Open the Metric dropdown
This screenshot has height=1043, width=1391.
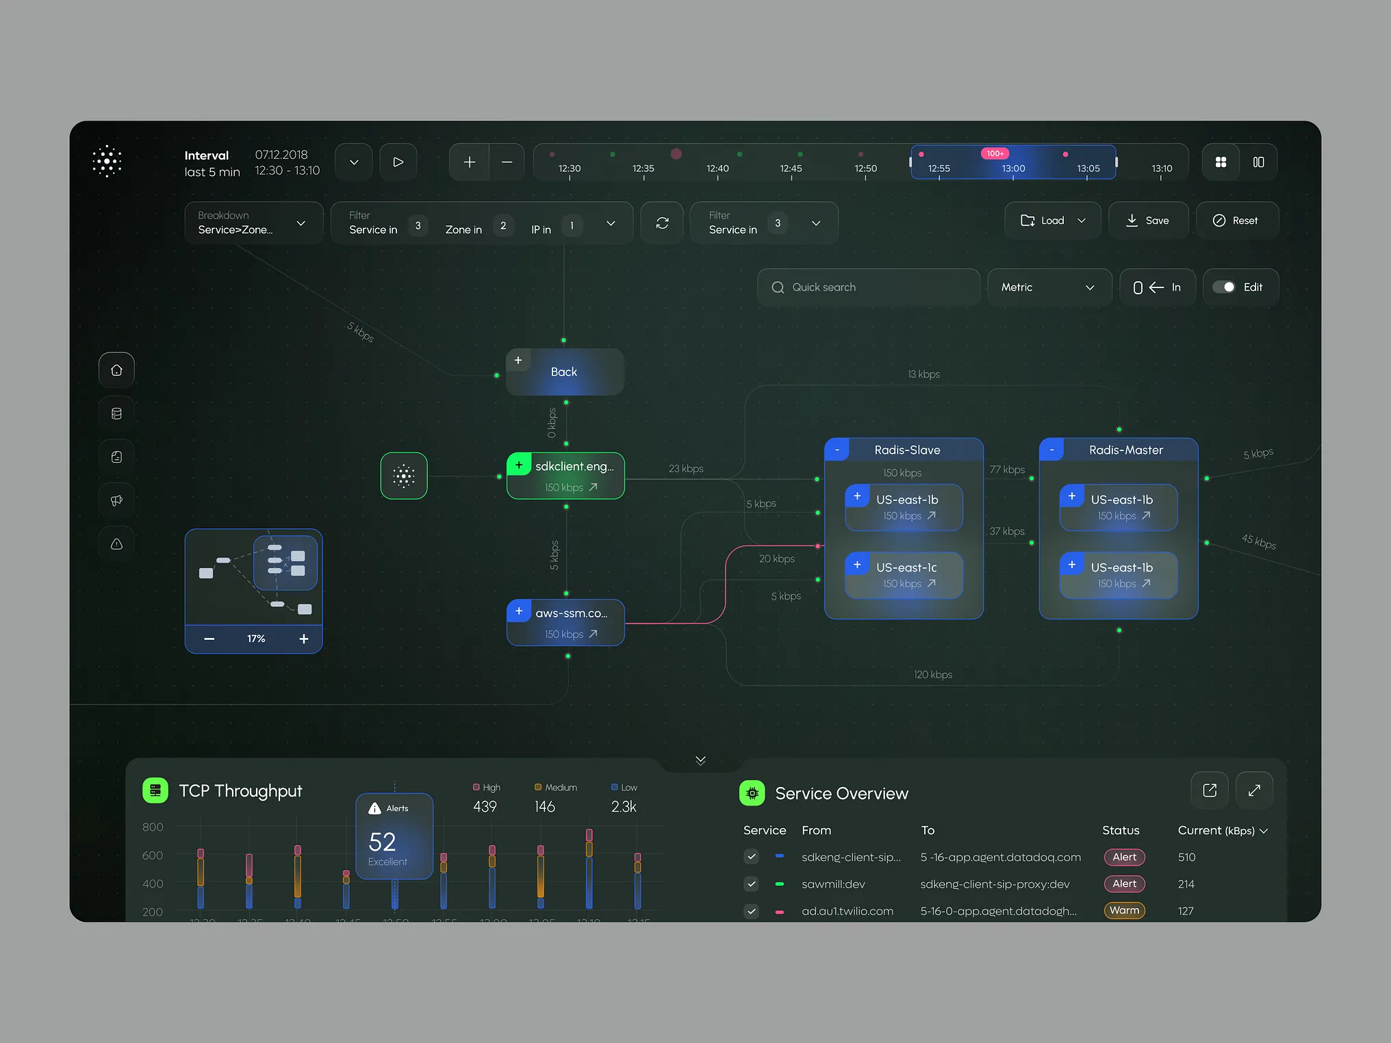[1049, 287]
